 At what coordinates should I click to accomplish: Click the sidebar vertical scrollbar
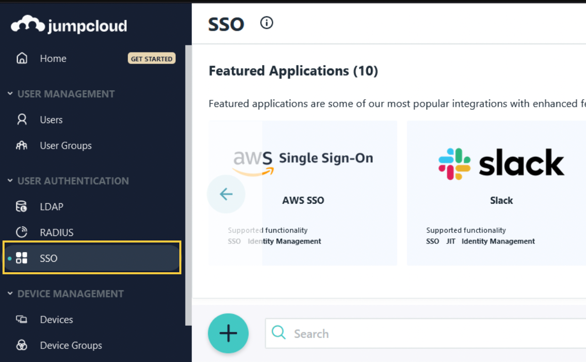188,186
